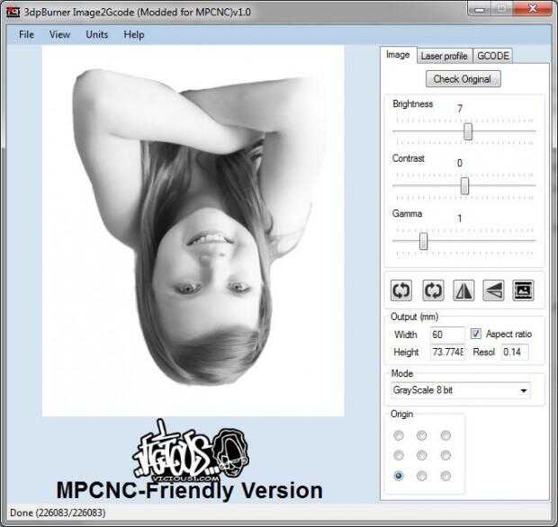Select the top-center Origin radio button
The height and width of the screenshot is (527, 558).
422,435
